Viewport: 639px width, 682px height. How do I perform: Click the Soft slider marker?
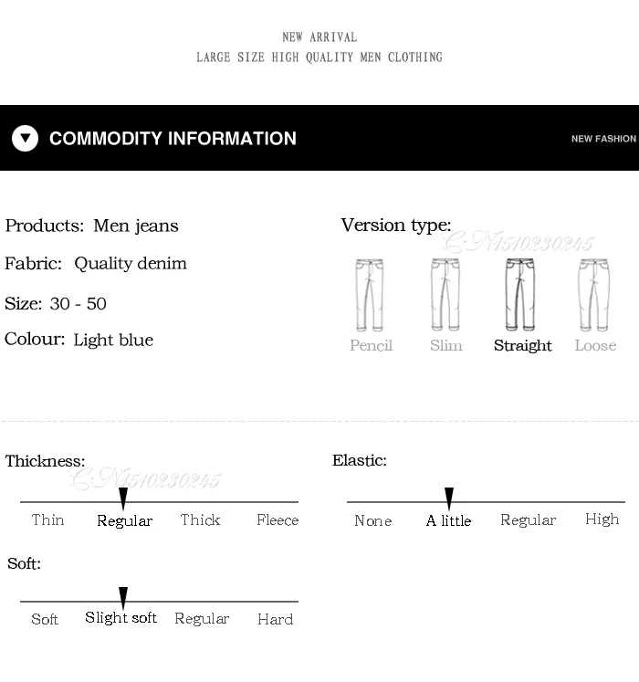pyautogui.click(x=123, y=598)
